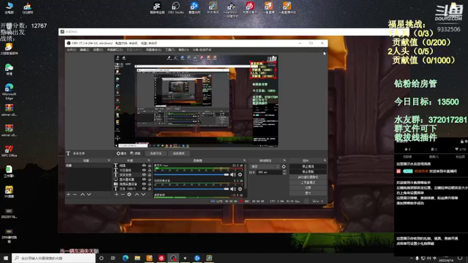Open the second audio device settings gear
This screenshot has height=263, width=468.
click(x=240, y=189)
